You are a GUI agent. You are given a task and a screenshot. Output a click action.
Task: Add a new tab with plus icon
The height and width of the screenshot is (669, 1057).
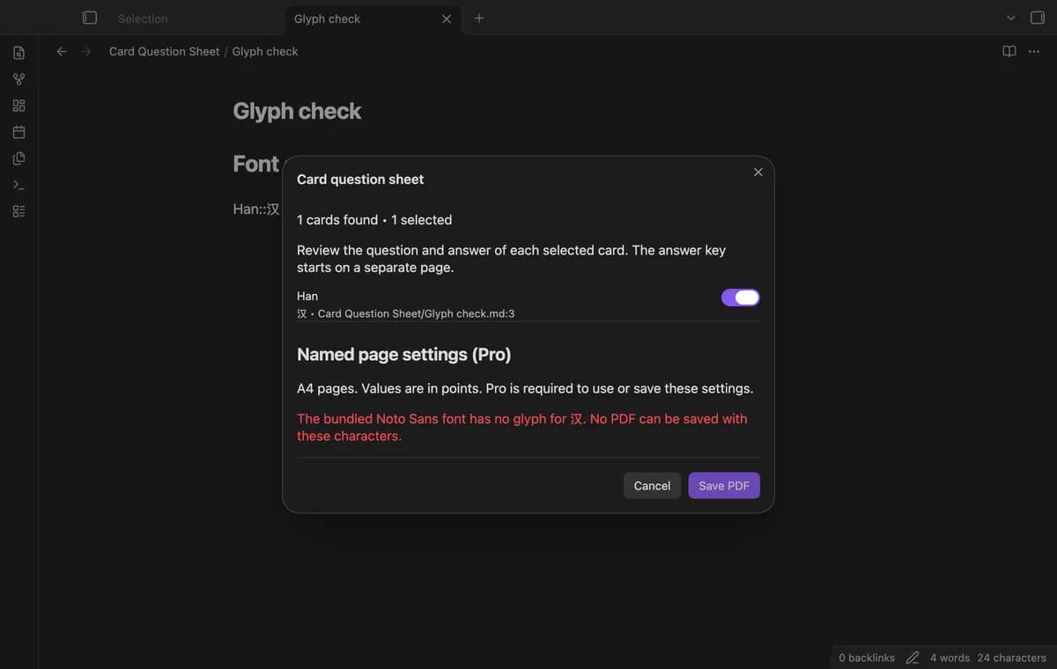coord(478,18)
